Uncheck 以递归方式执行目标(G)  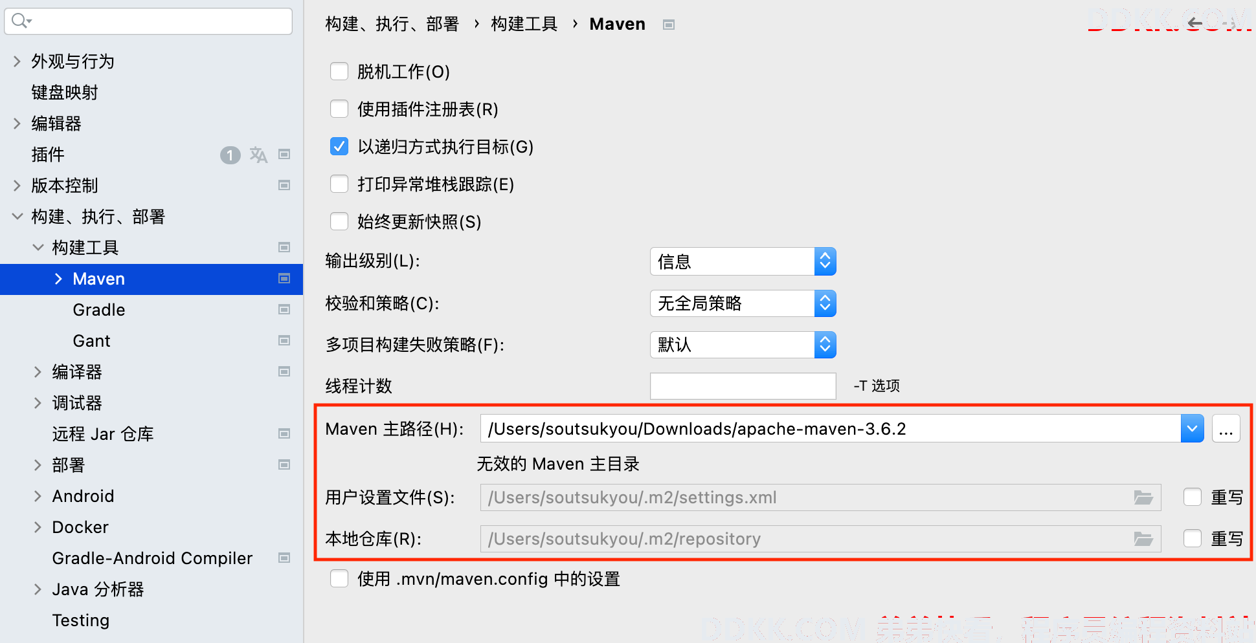339,146
